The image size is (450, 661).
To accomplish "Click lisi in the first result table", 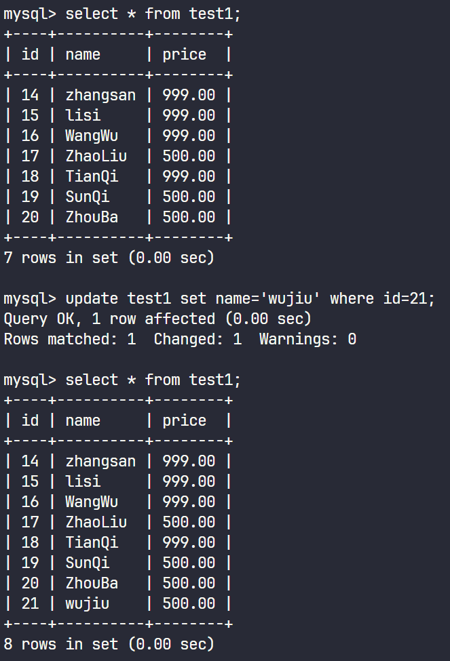I will [x=83, y=115].
